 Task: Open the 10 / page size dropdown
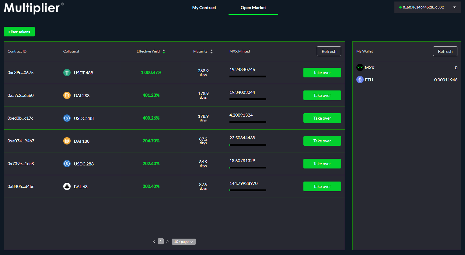[x=184, y=242]
